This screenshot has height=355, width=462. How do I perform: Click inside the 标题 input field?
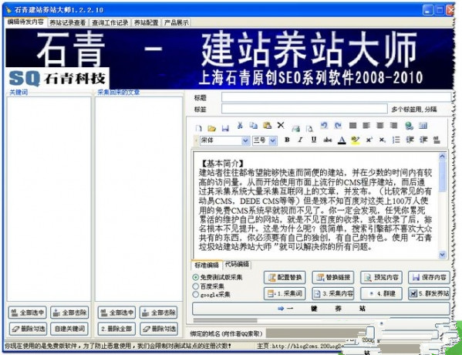tap(336, 97)
